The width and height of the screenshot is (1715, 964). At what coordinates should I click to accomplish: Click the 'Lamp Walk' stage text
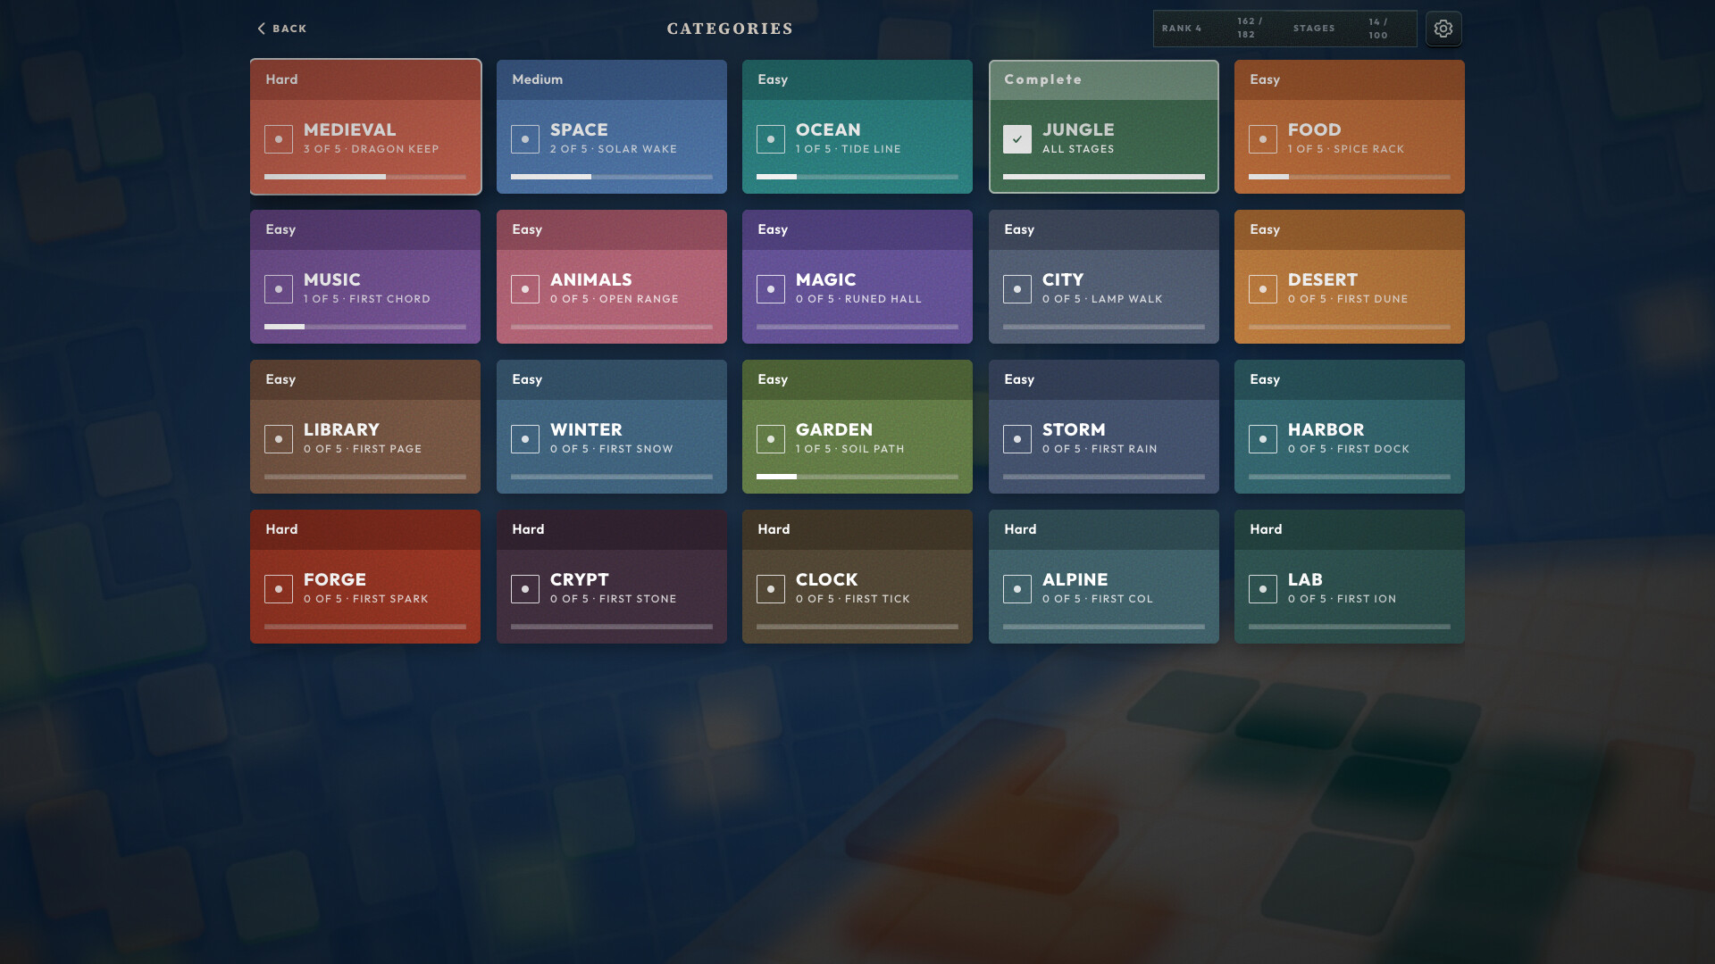tap(1126, 299)
